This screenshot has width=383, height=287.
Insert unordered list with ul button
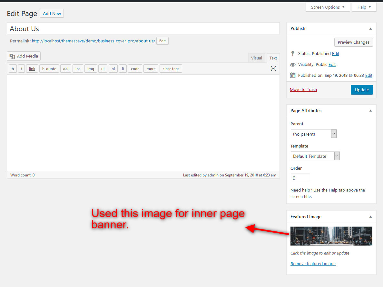[103, 69]
